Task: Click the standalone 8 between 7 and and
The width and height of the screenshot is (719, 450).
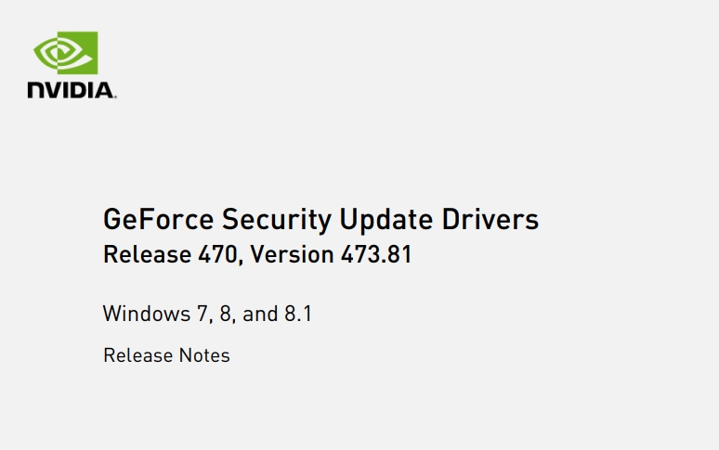Action: click(x=225, y=314)
